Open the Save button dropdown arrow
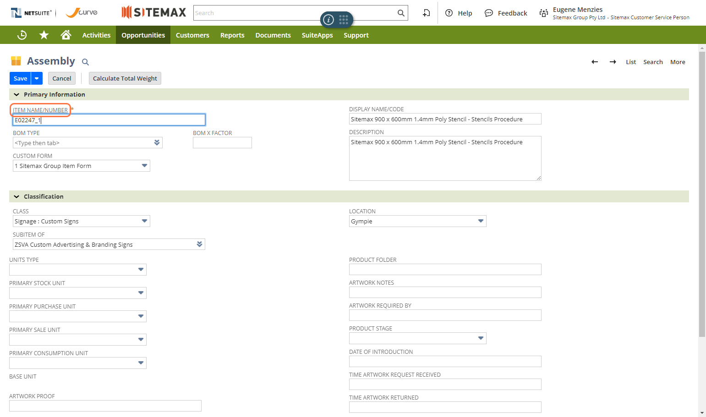 pos(37,78)
